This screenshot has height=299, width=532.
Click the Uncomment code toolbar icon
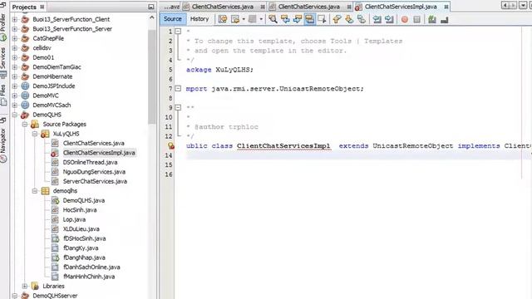tap(444, 20)
